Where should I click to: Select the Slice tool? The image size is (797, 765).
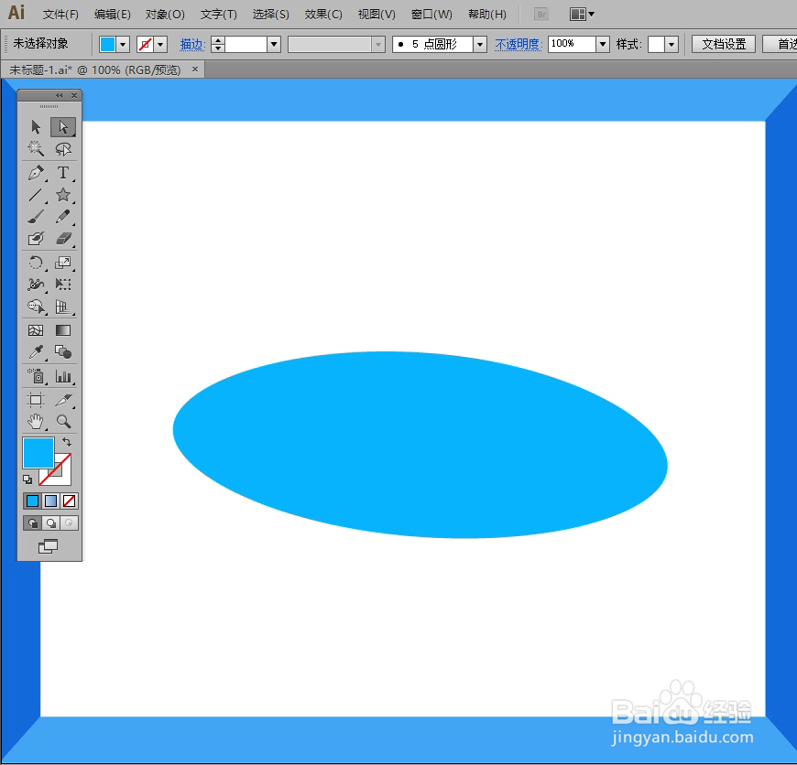pos(63,400)
